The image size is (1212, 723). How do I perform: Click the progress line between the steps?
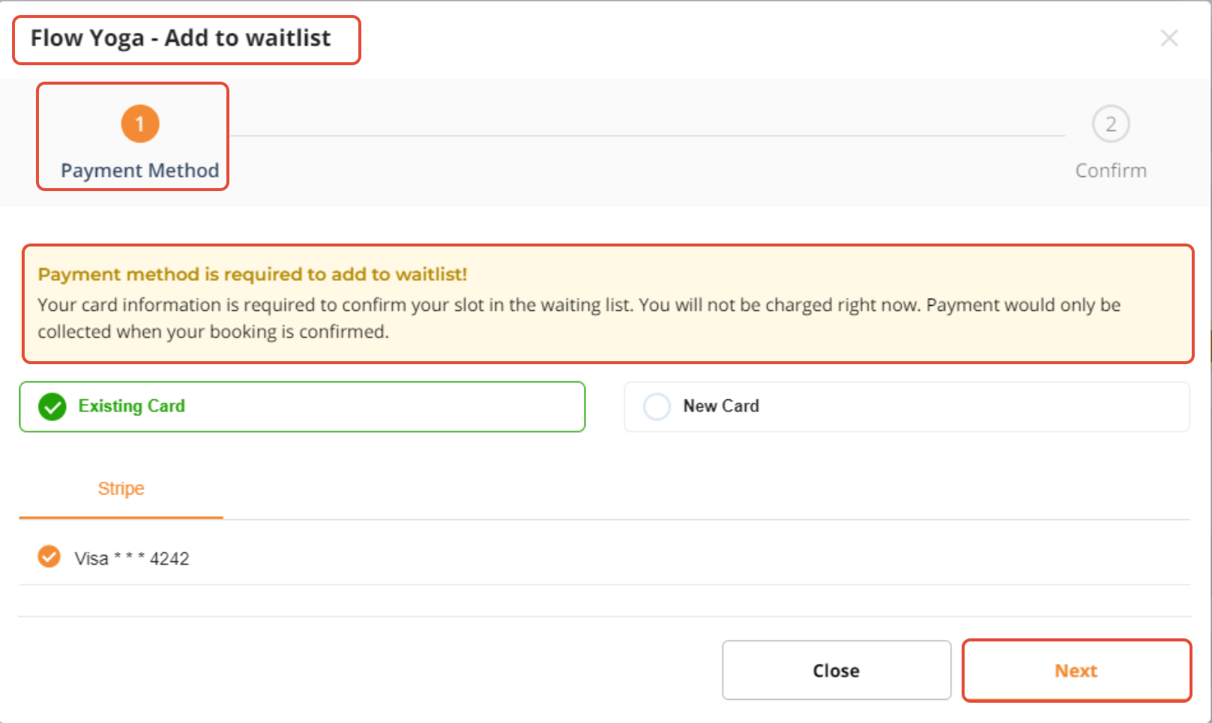(x=648, y=136)
